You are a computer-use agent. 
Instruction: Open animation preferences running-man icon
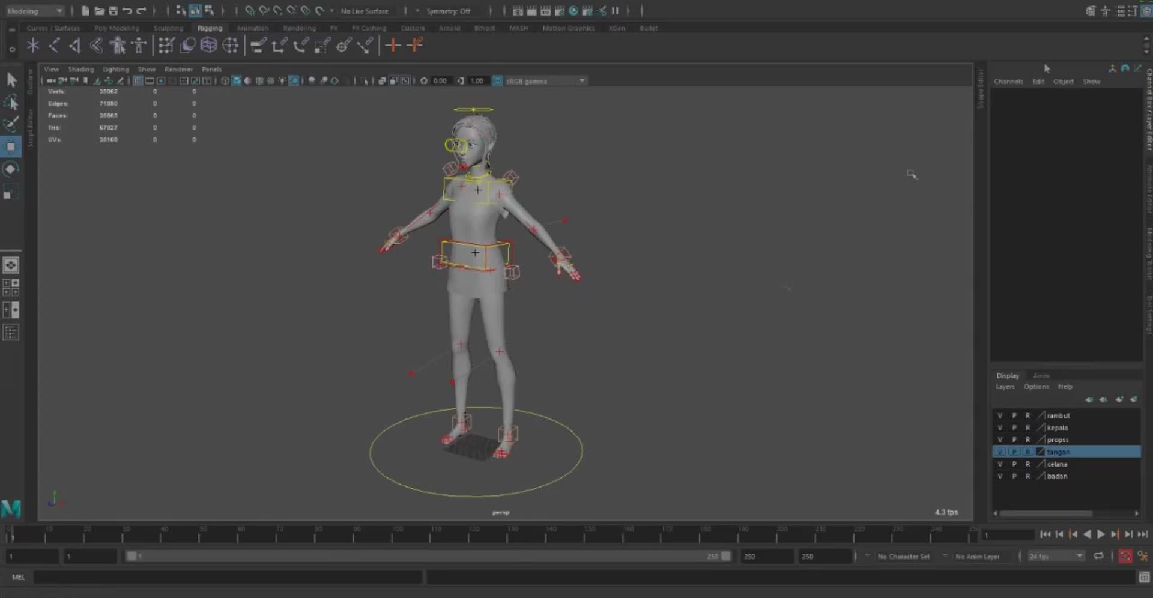point(1142,557)
